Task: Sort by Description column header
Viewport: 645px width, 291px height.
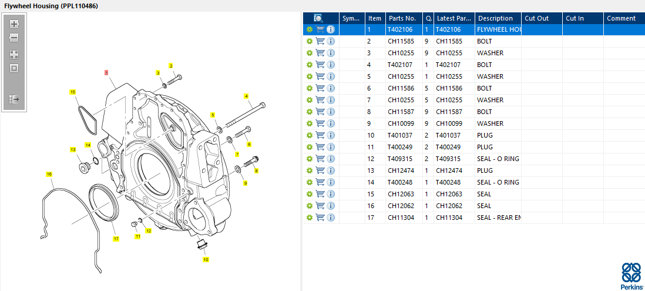Action: point(495,18)
